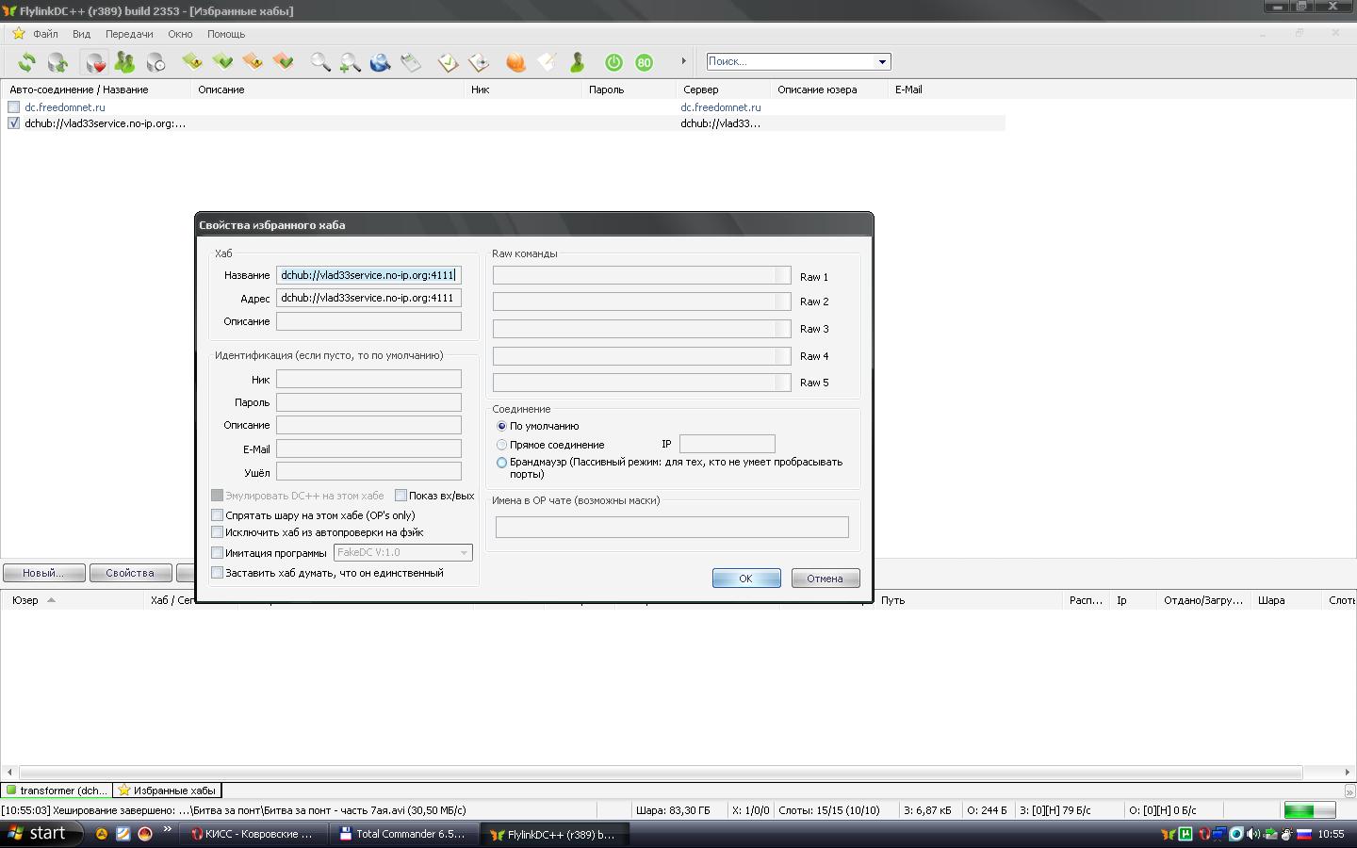
Task: Click the globe search spy icon
Action: coord(380,62)
